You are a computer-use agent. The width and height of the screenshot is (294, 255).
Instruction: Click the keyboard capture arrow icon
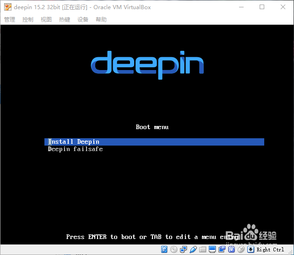pos(250,250)
